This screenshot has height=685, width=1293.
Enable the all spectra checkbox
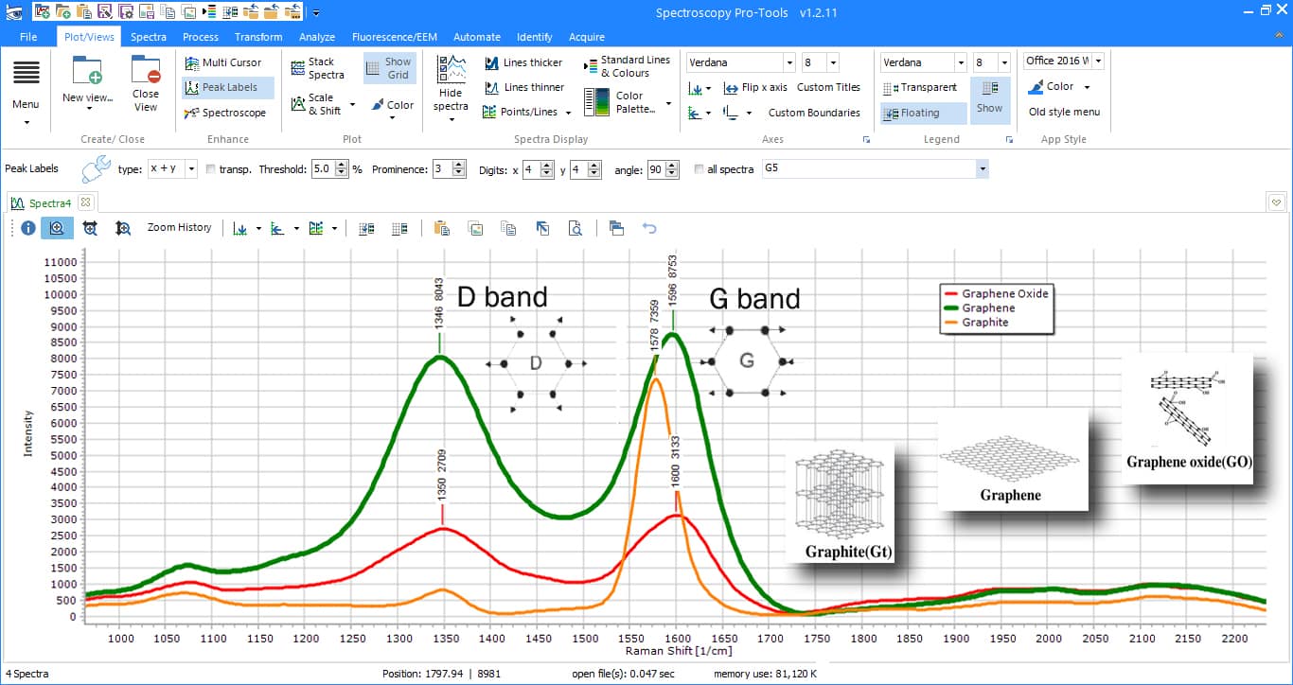coord(698,167)
